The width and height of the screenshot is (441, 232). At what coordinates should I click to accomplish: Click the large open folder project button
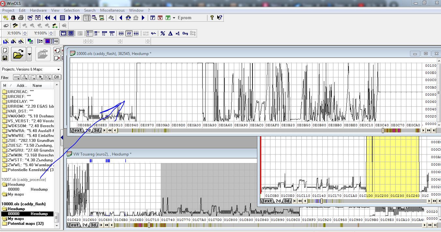[19, 54]
